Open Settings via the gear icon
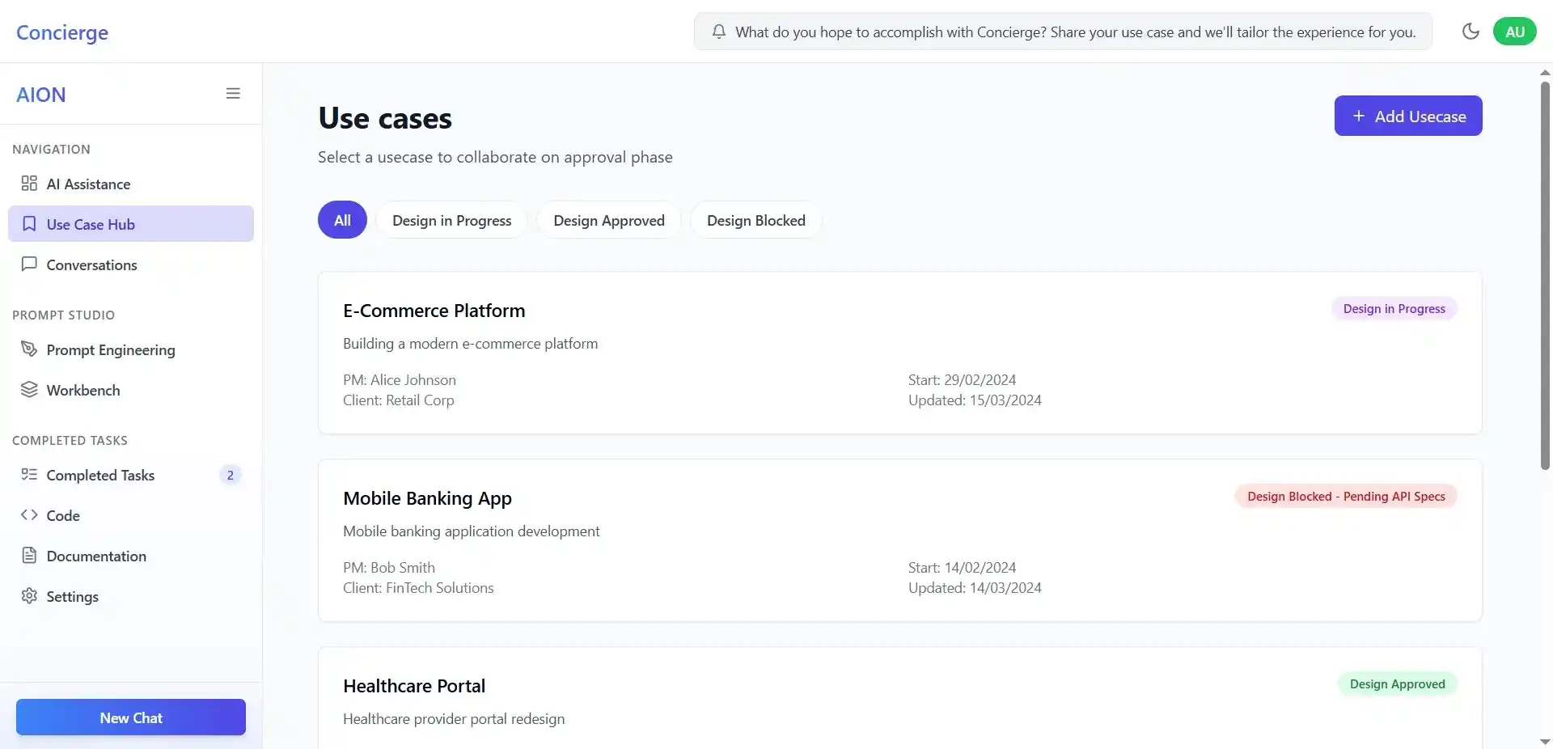The height and width of the screenshot is (749, 1553). pos(29,596)
